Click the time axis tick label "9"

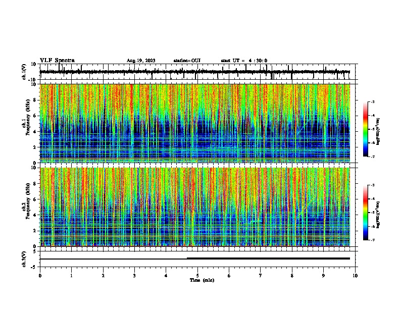[x=323, y=276]
